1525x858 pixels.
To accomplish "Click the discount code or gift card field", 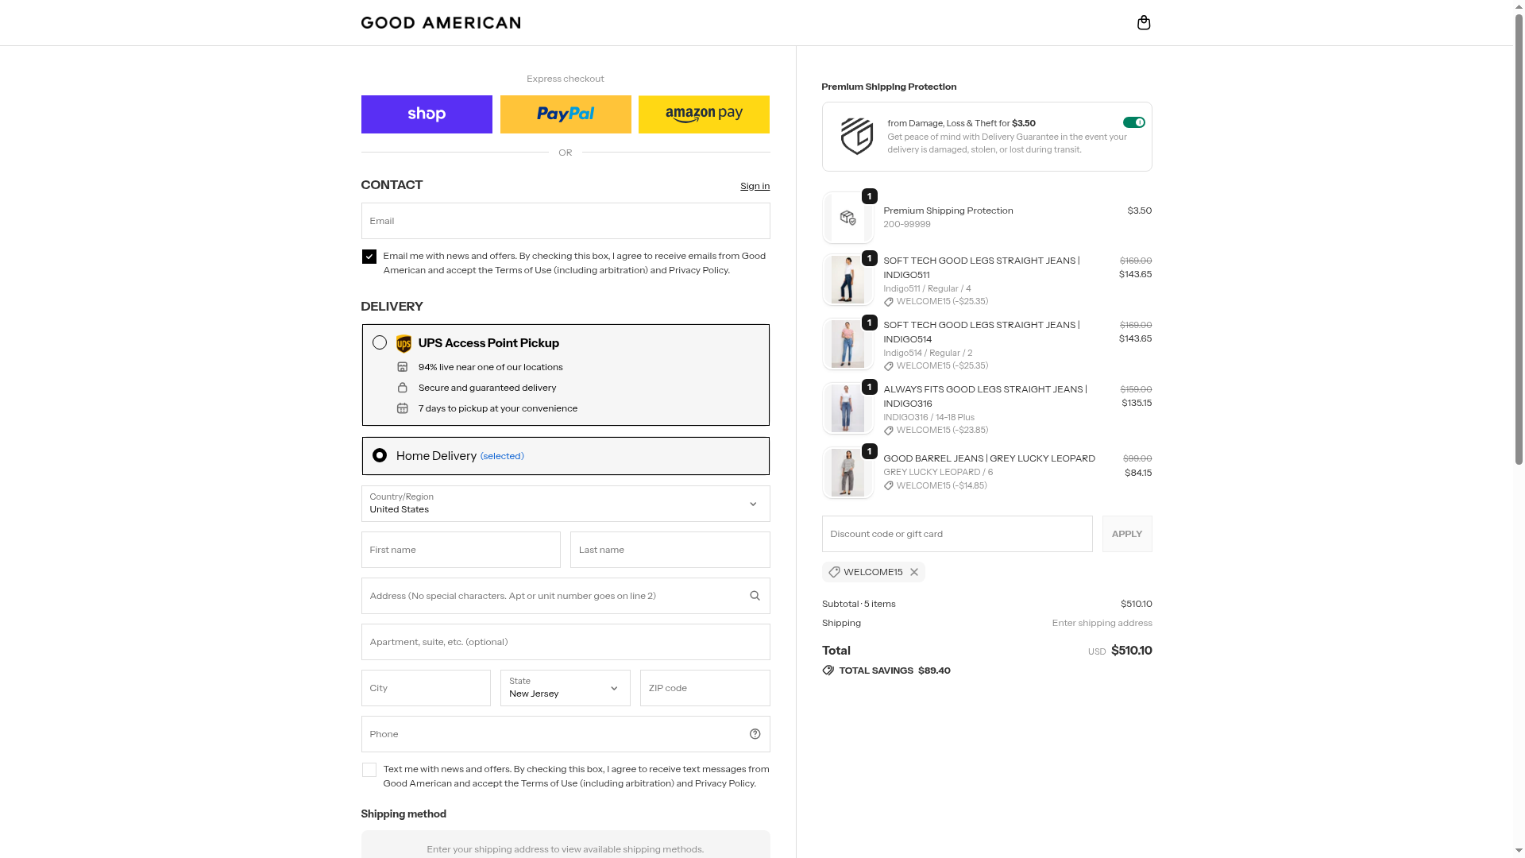I will pyautogui.click(x=956, y=534).
